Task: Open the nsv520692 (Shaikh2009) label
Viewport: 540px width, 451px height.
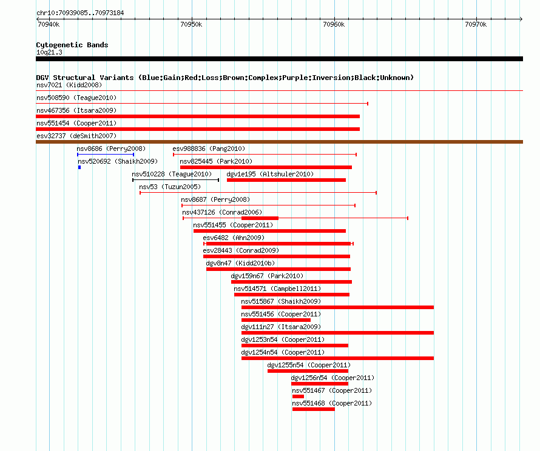Action: click(x=118, y=161)
